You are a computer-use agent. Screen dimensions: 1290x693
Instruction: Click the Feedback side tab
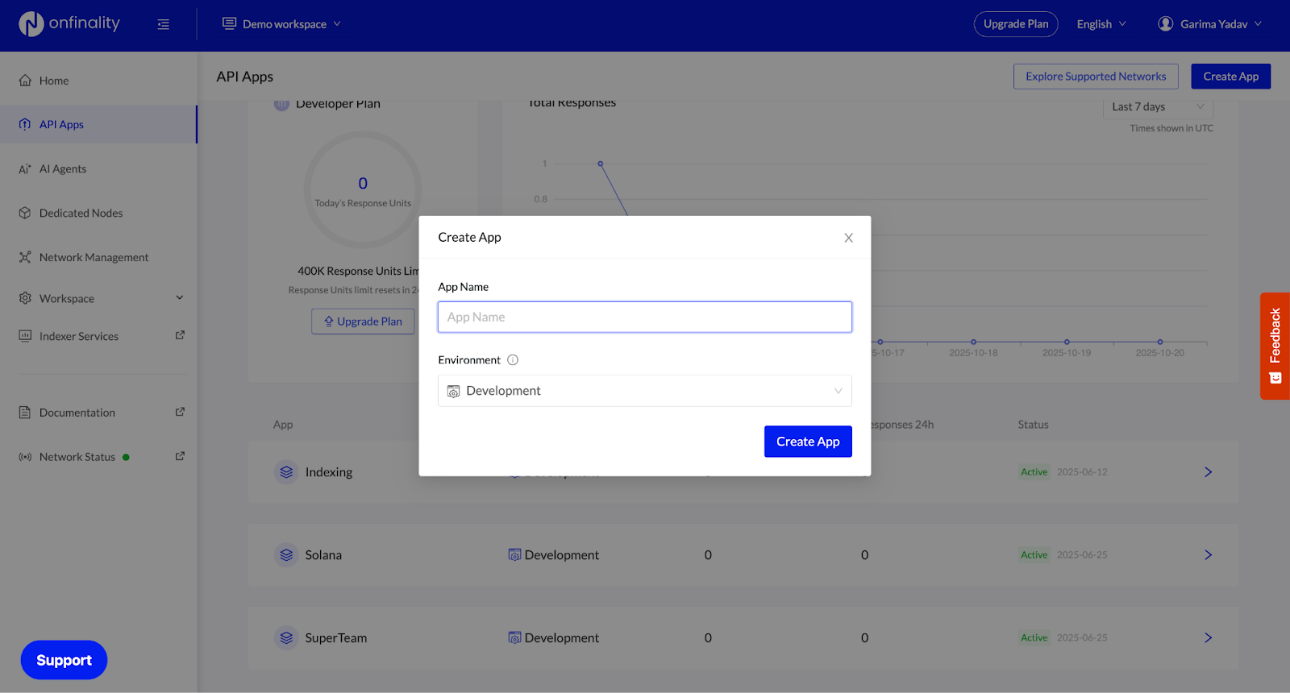coord(1275,346)
